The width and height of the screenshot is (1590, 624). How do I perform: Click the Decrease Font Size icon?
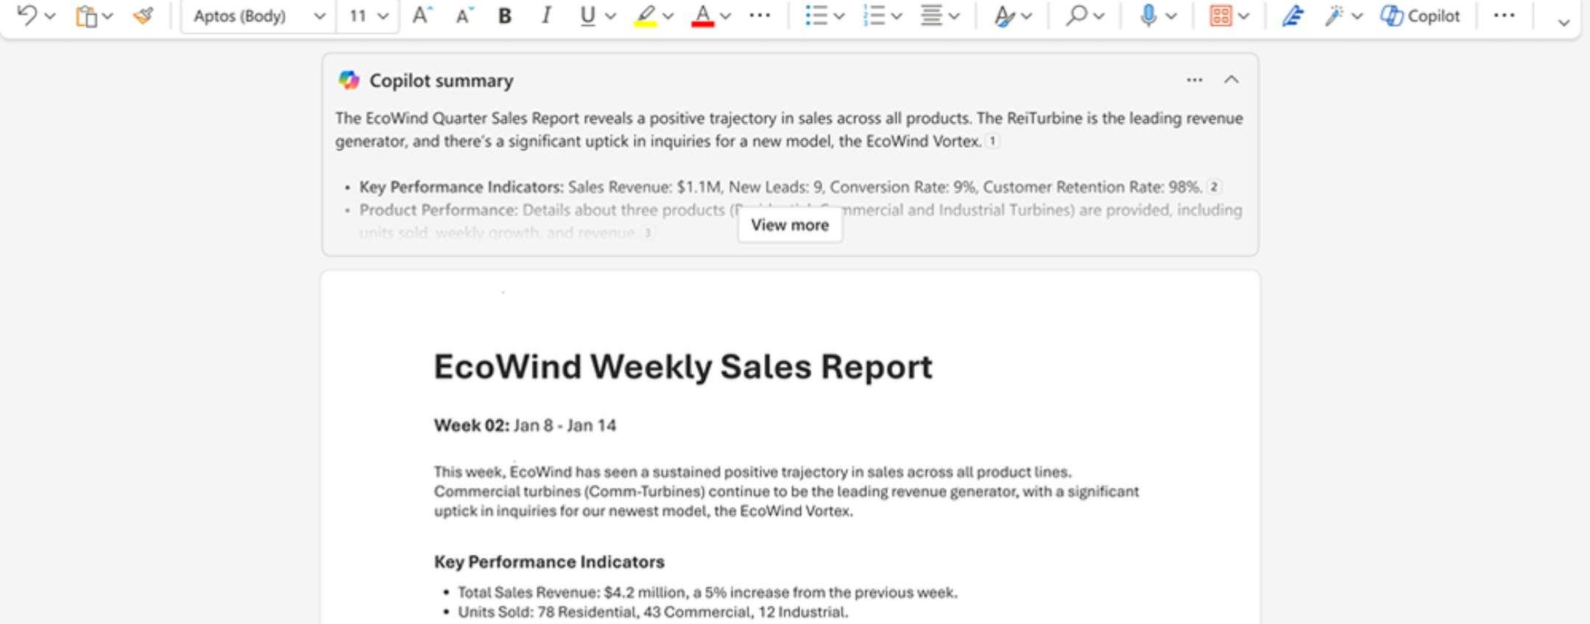point(464,15)
